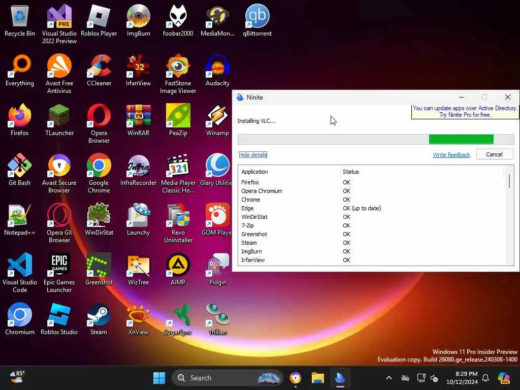This screenshot has width=520, height=390.
Task: Select the foobar2000 desktop icon
Action: 178,20
